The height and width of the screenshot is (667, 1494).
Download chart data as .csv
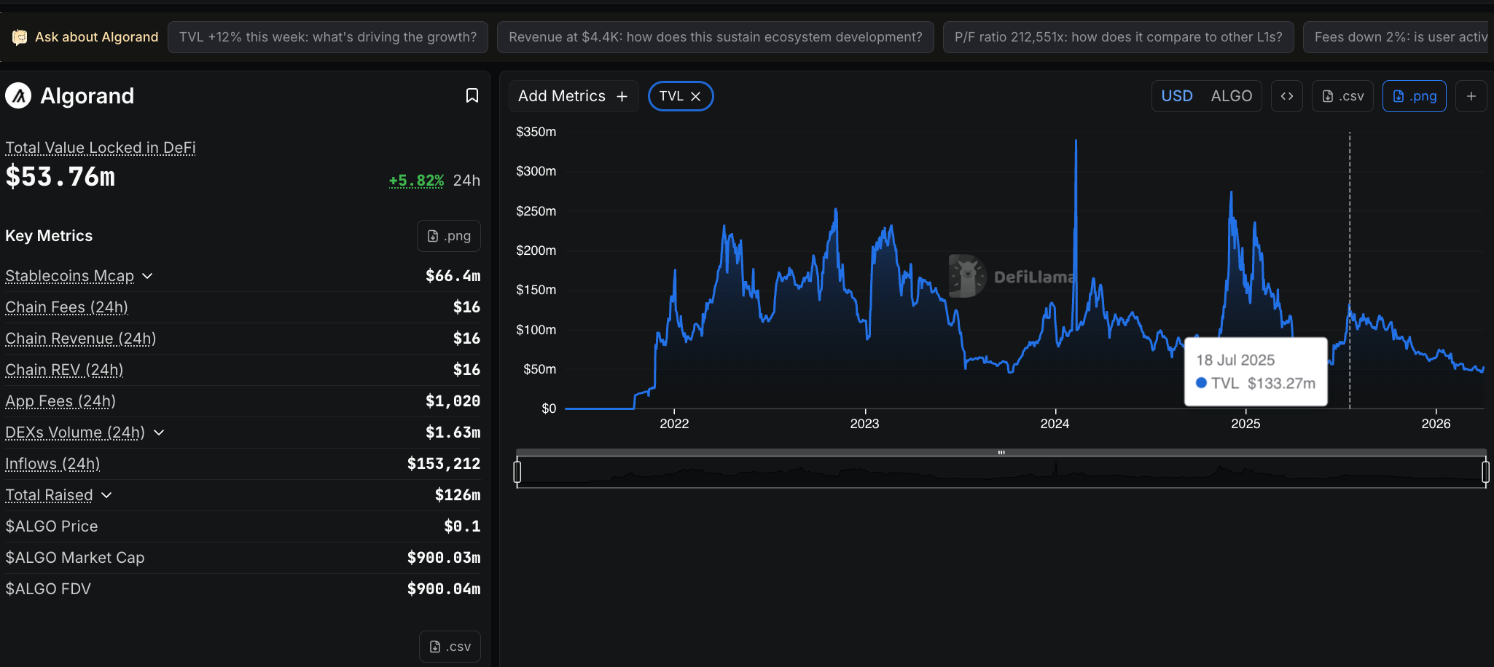pyautogui.click(x=1342, y=96)
